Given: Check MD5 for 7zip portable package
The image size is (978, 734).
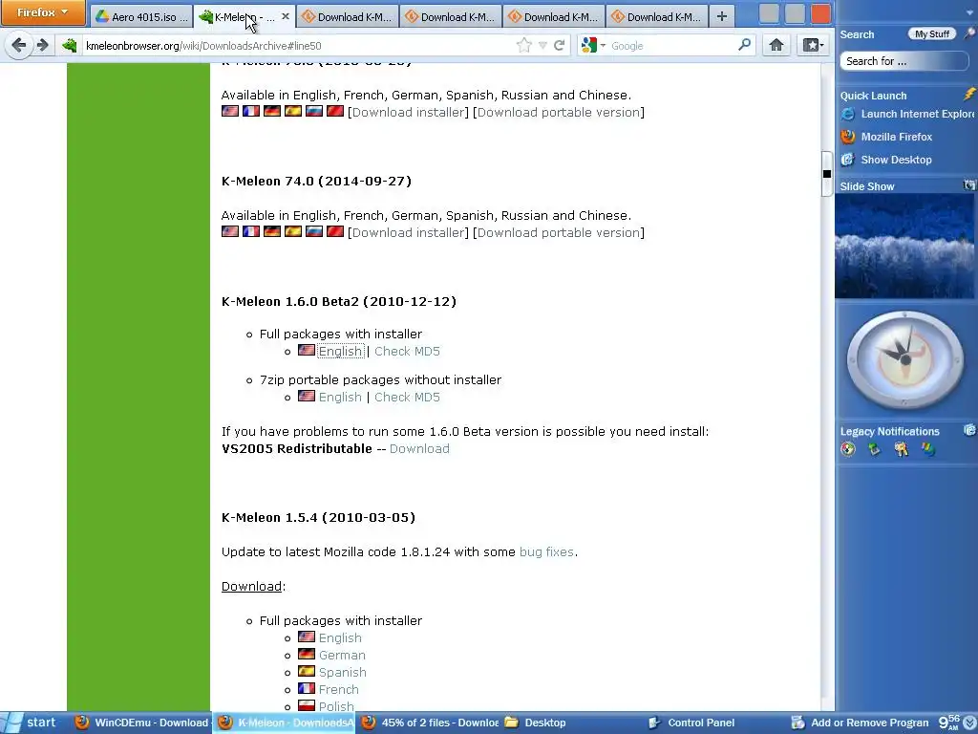Looking at the screenshot, I should pyautogui.click(x=407, y=397).
